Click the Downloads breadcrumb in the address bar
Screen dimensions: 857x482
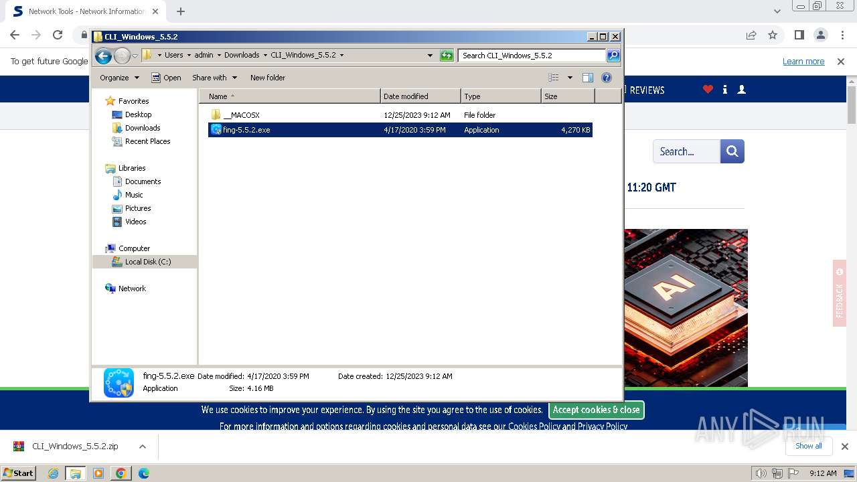[242, 56]
